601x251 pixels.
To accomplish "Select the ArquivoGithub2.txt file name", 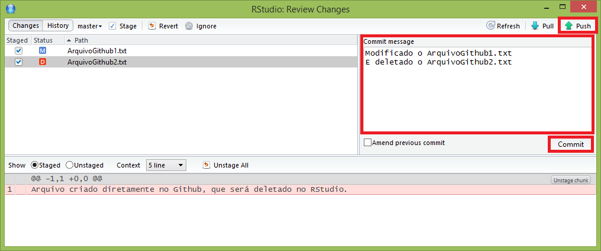I will (x=97, y=62).
